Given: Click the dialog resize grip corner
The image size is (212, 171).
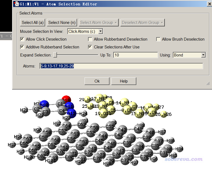Looking at the screenshot, I should pos(208,83).
